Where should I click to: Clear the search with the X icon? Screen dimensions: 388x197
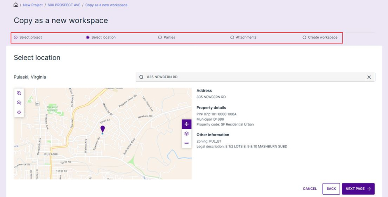click(x=369, y=77)
